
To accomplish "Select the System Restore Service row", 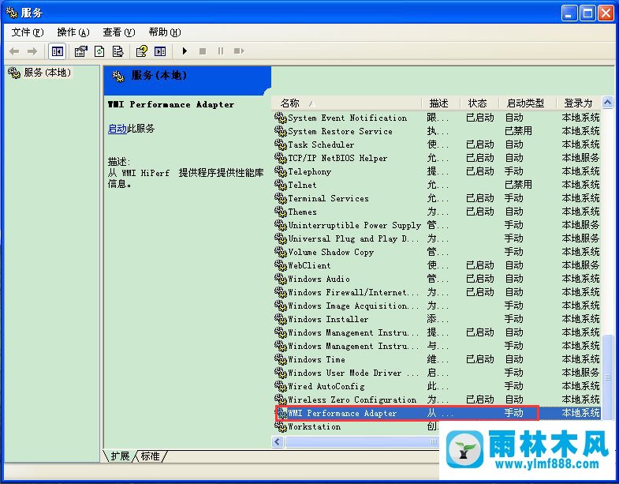I will point(437,131).
